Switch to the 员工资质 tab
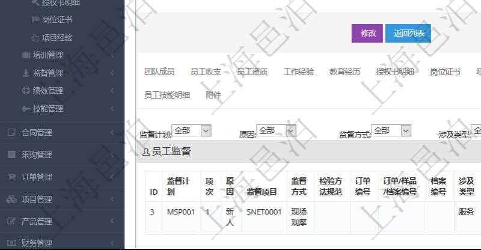The image size is (481, 250). (252, 72)
